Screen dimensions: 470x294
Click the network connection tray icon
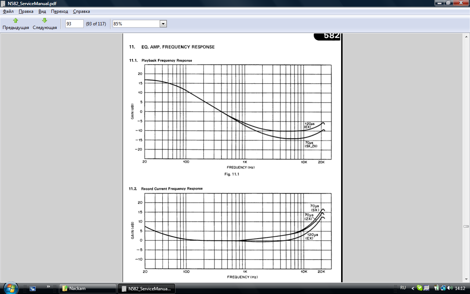443,288
